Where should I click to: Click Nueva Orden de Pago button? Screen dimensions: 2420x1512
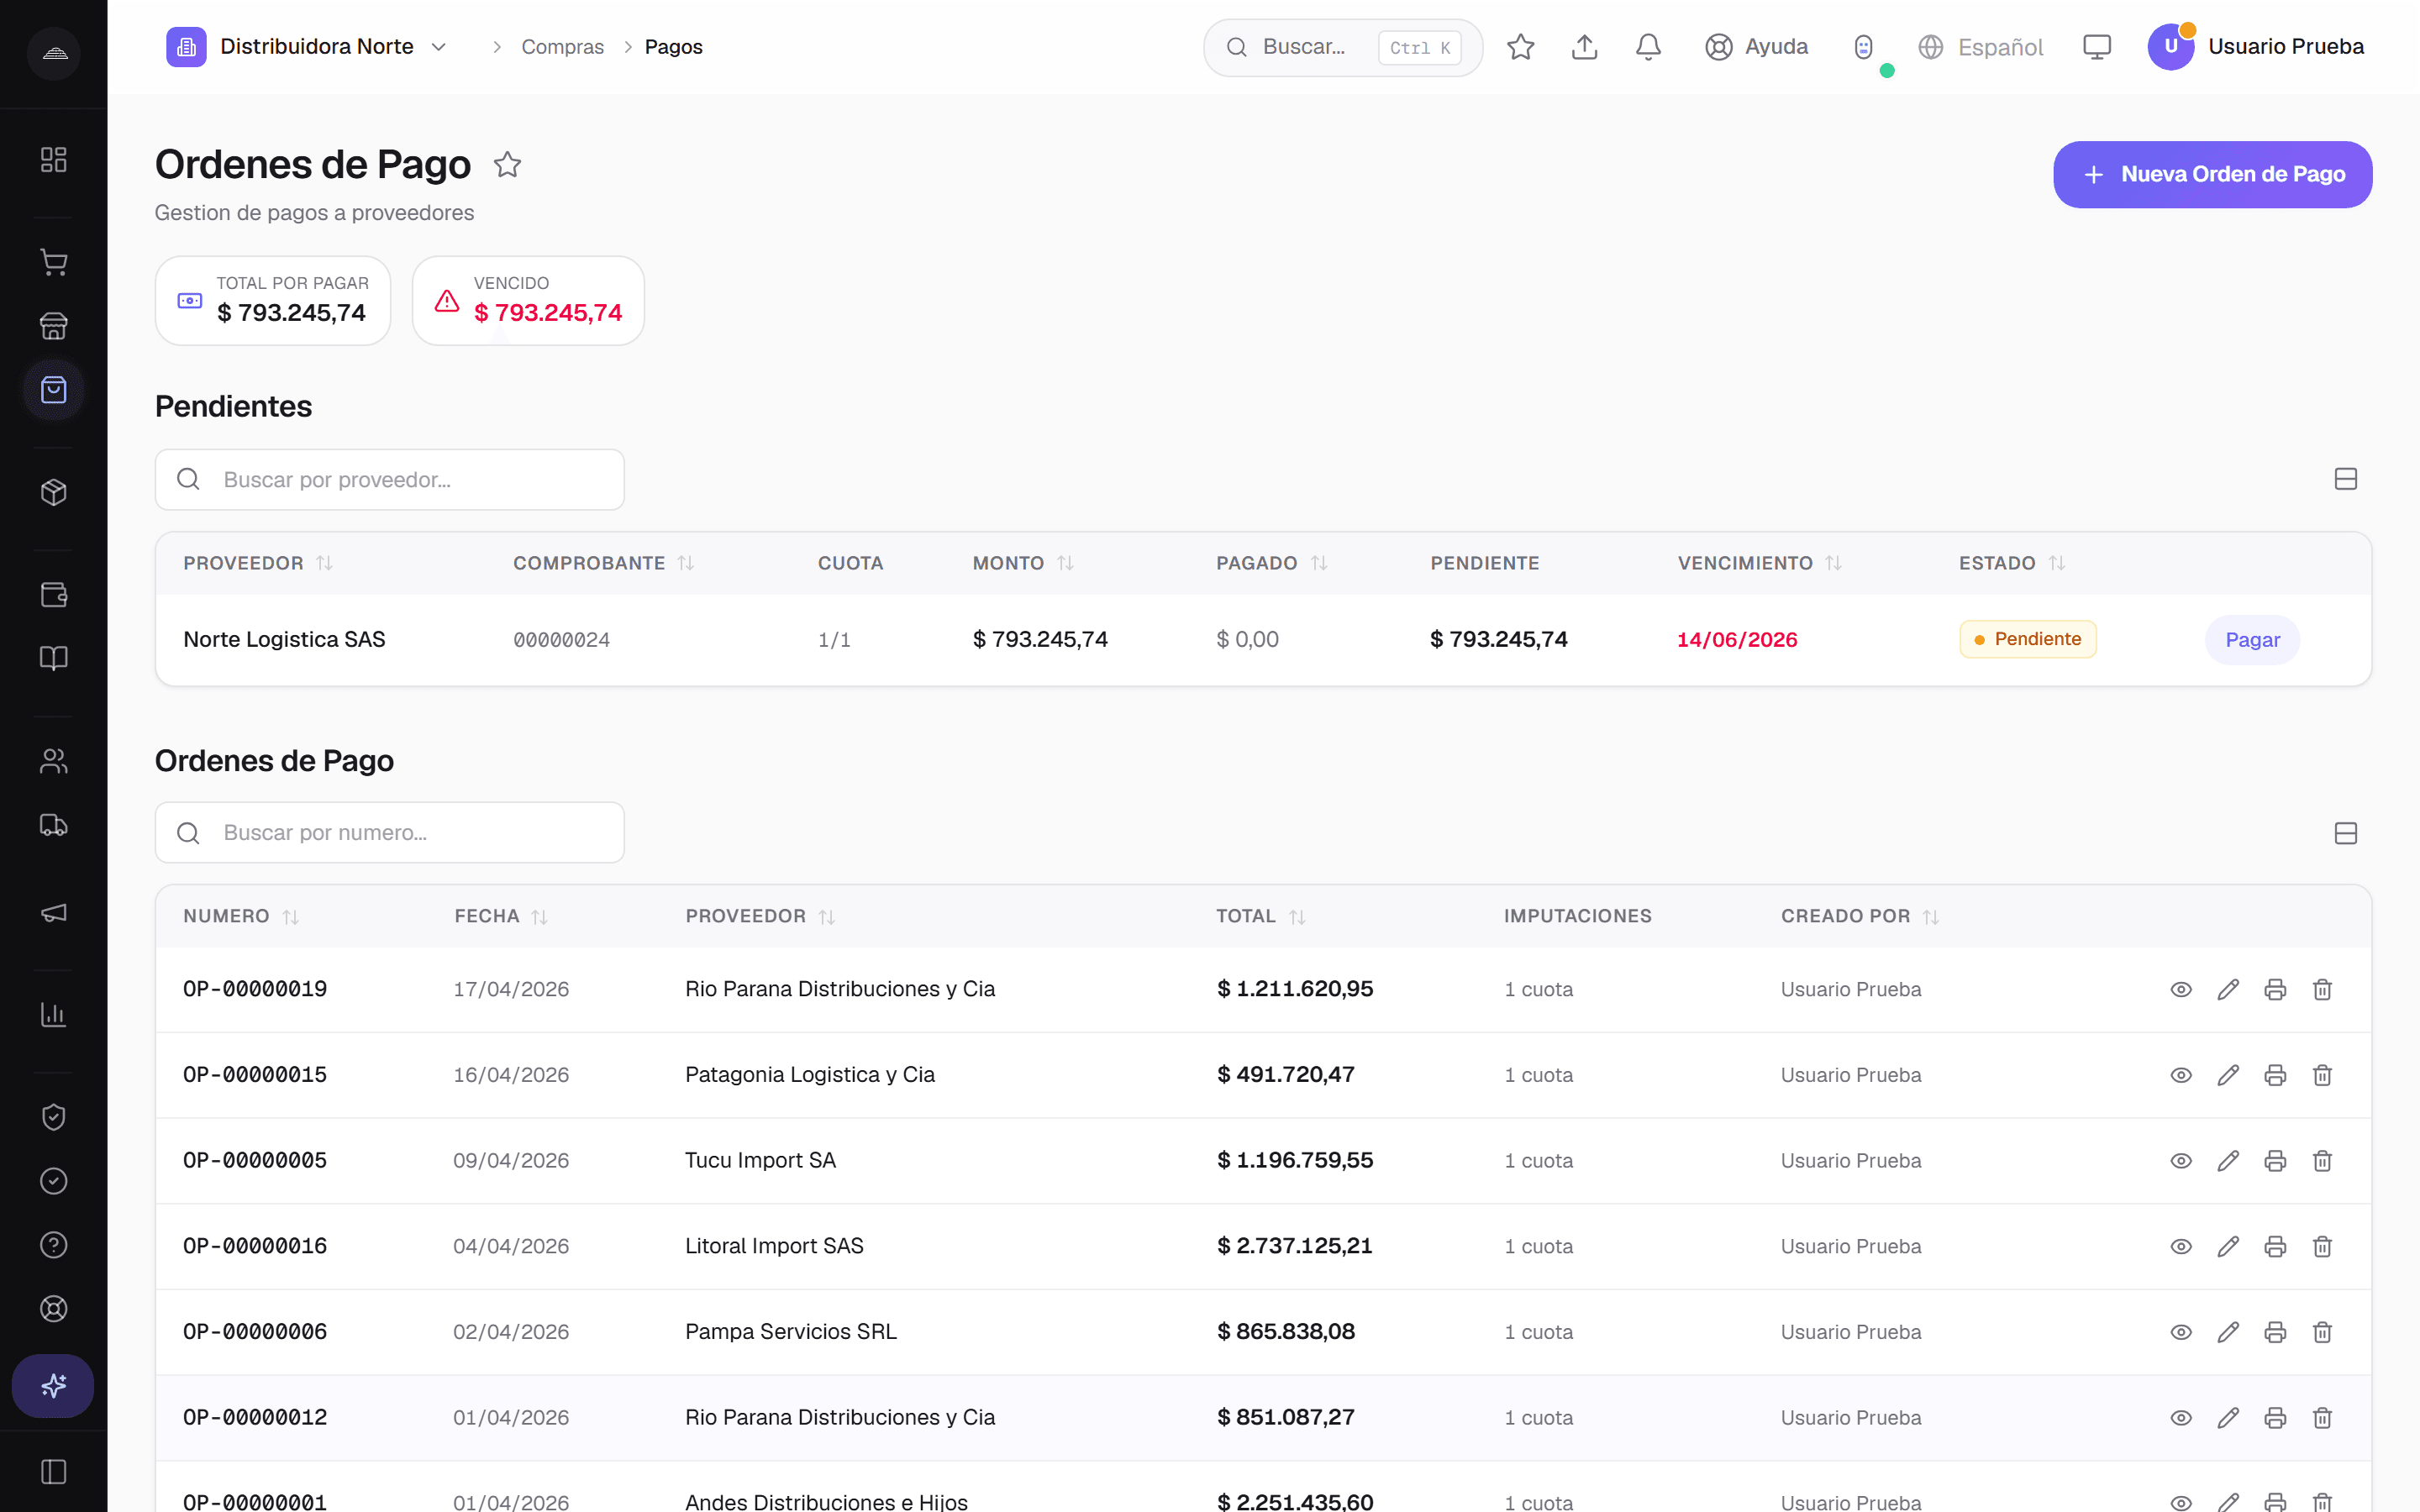2212,175
